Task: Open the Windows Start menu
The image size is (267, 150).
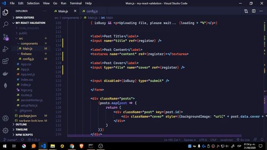Action: click(5, 146)
